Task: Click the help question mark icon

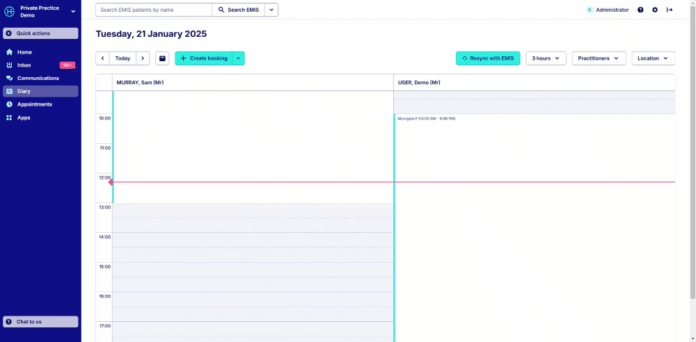Action: (640, 10)
